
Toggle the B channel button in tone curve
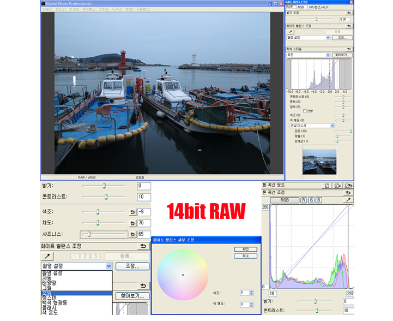pyautogui.click(x=319, y=200)
